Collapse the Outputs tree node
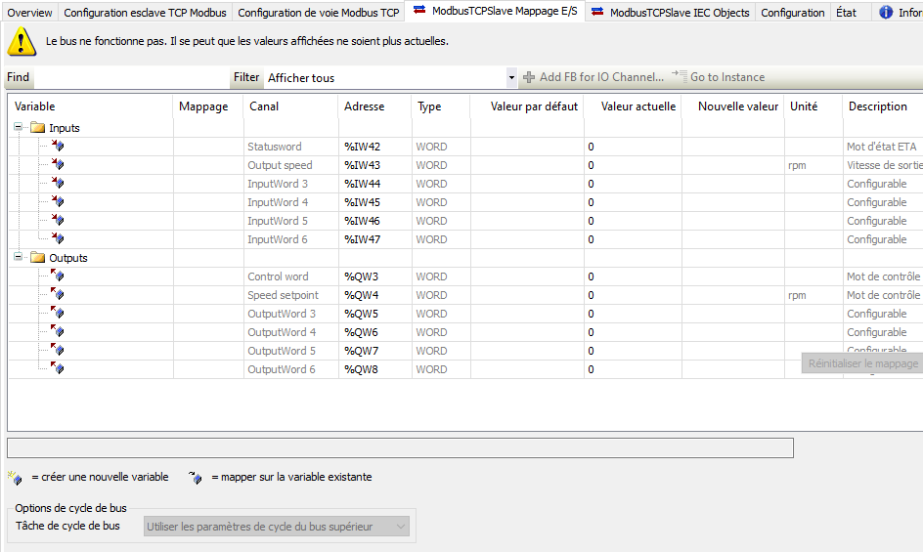This screenshot has height=552, width=923. pos(20,258)
